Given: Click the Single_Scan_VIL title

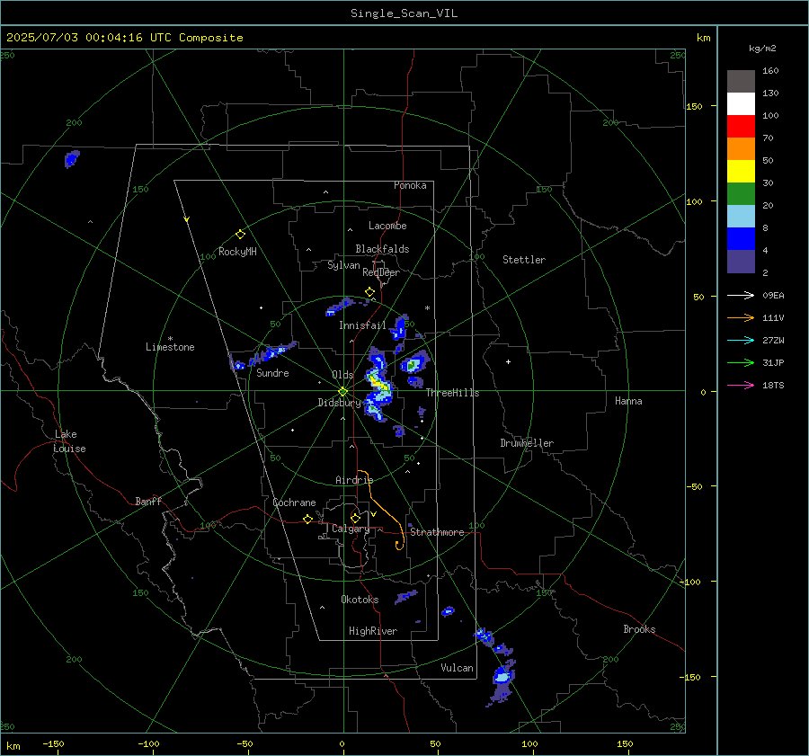Looking at the screenshot, I should (404, 13).
